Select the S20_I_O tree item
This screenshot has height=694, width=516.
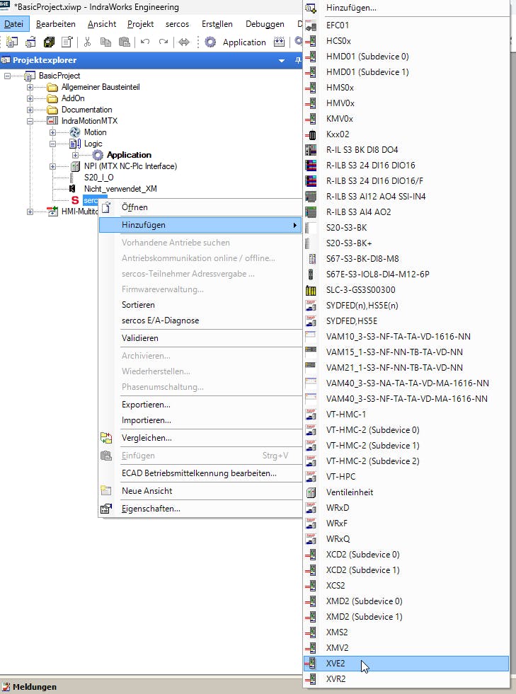click(x=98, y=178)
